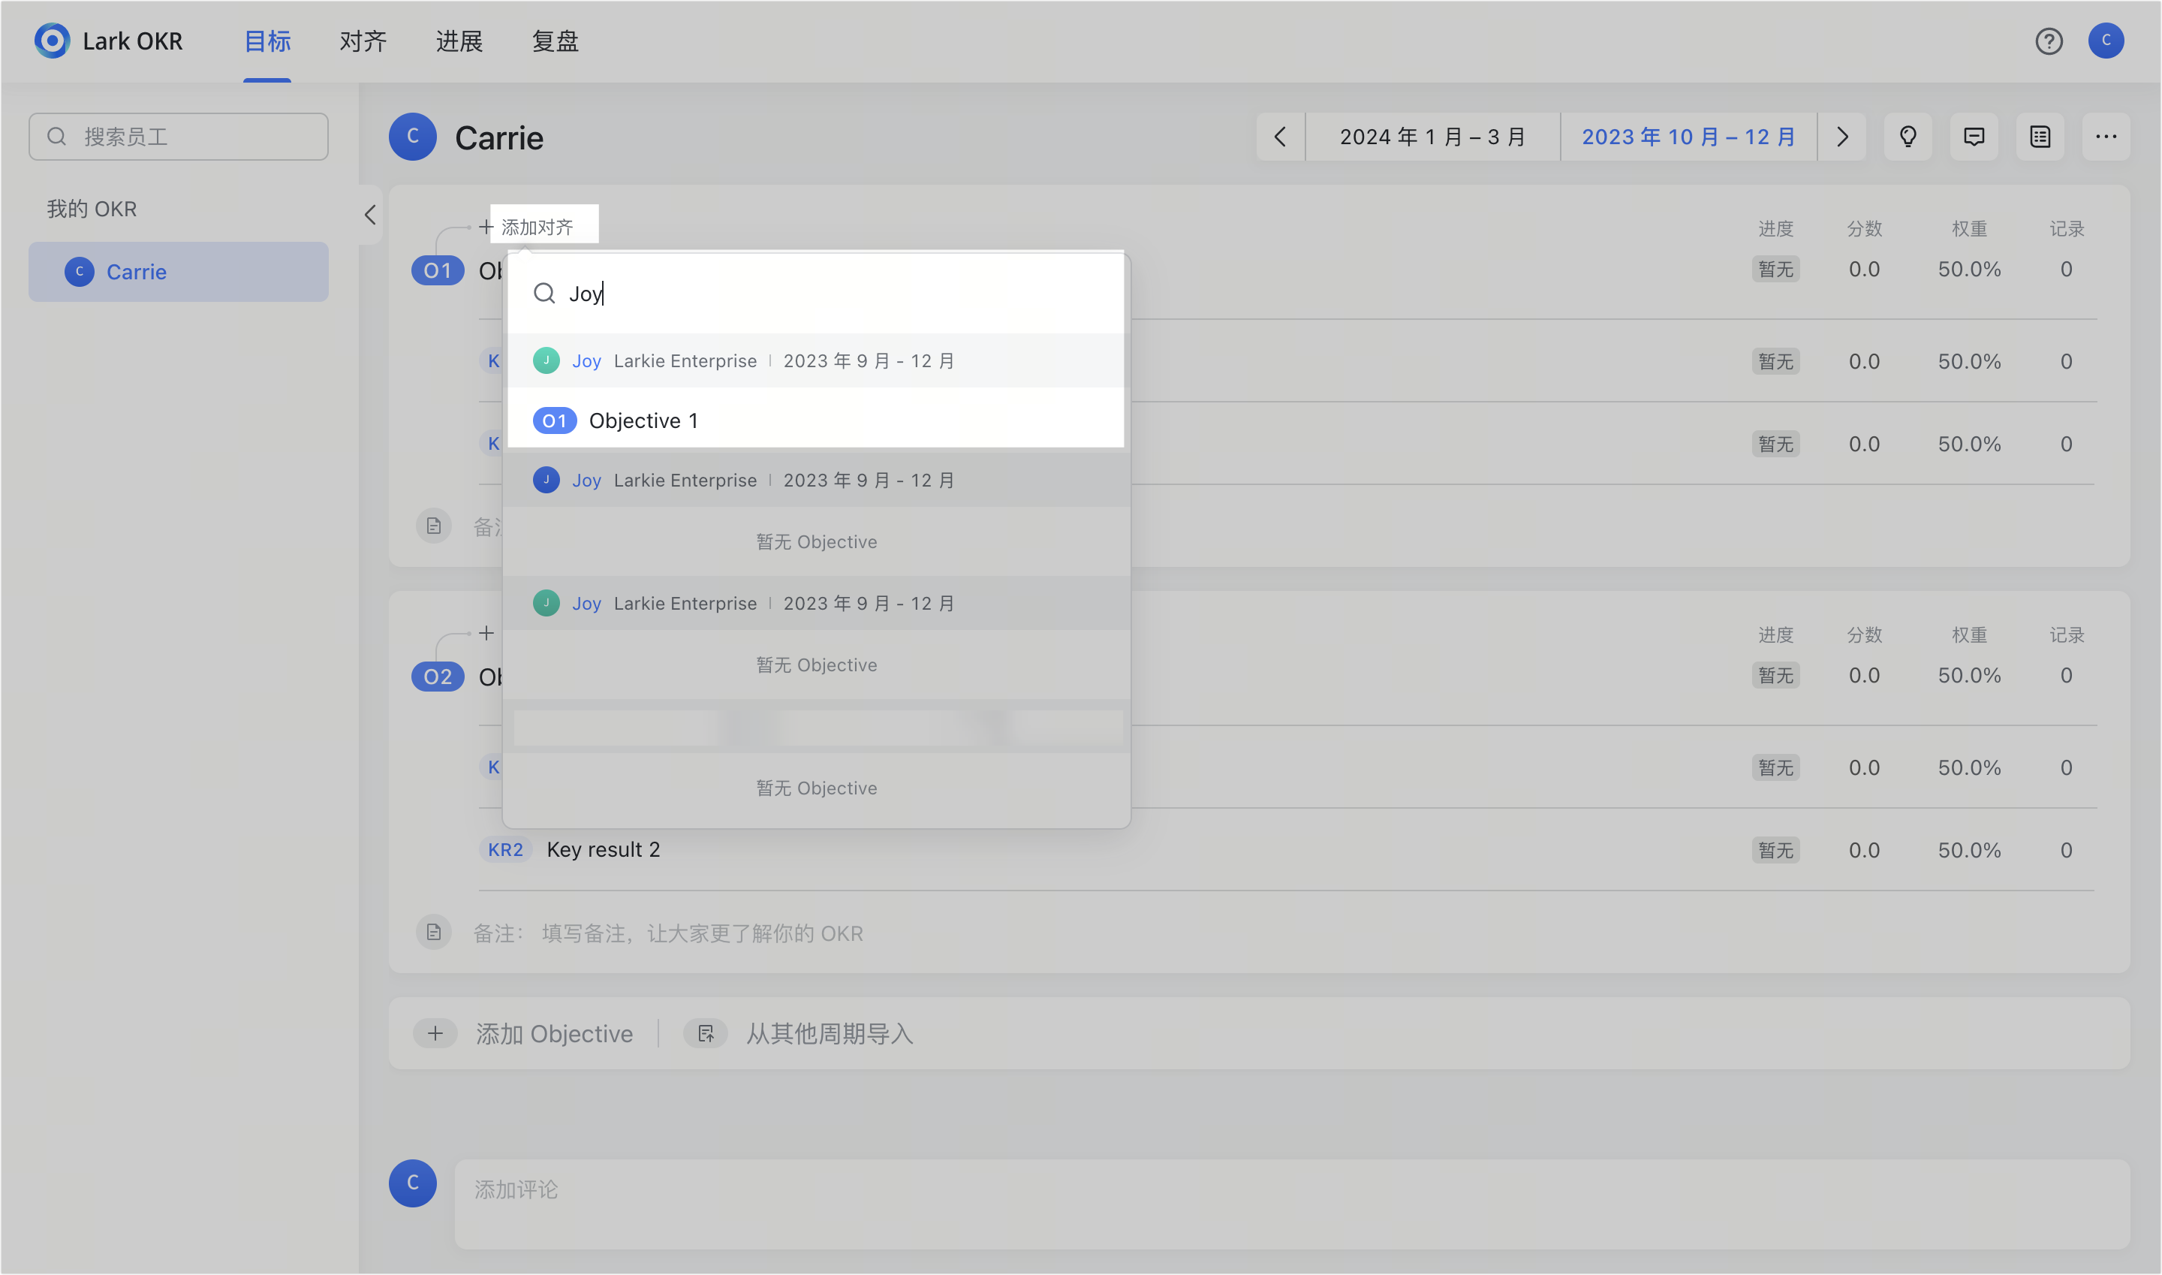Viewport: 2162px width, 1275px height.
Task: Click third Joy result header row
Action: click(816, 603)
